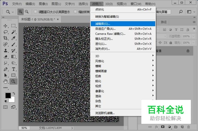
Task: Select the Eyedropper tool
Action: (13, 38)
